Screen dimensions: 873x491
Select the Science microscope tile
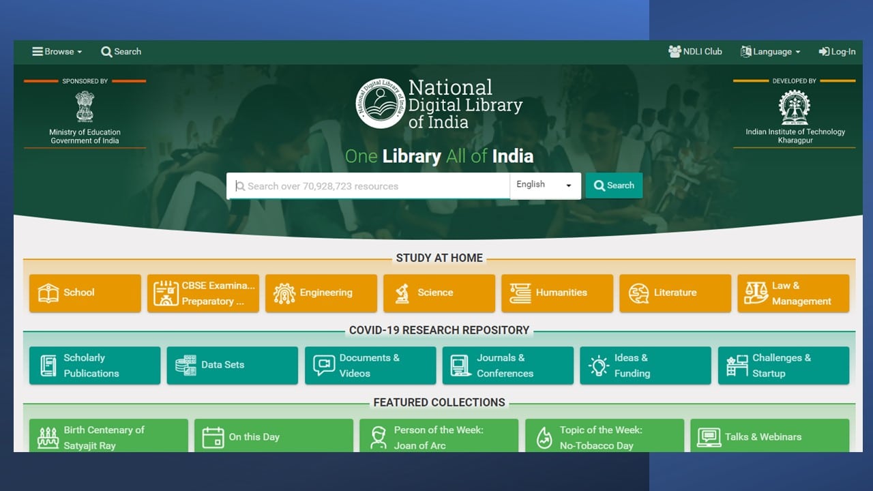tap(439, 293)
